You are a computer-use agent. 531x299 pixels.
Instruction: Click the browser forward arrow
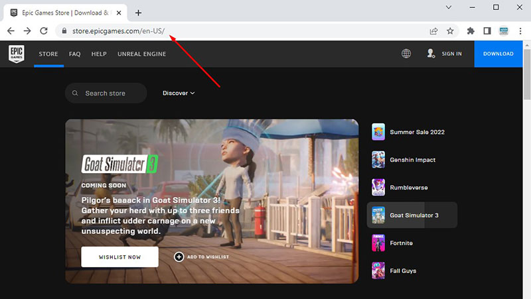pyautogui.click(x=27, y=30)
